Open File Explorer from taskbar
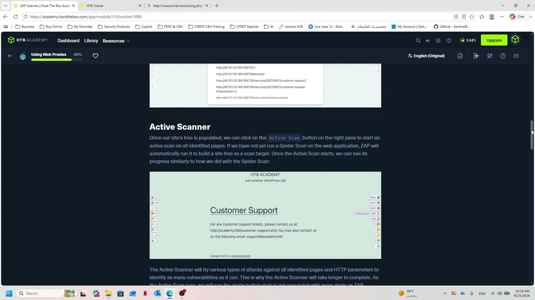The image size is (535, 300). tap(108, 293)
